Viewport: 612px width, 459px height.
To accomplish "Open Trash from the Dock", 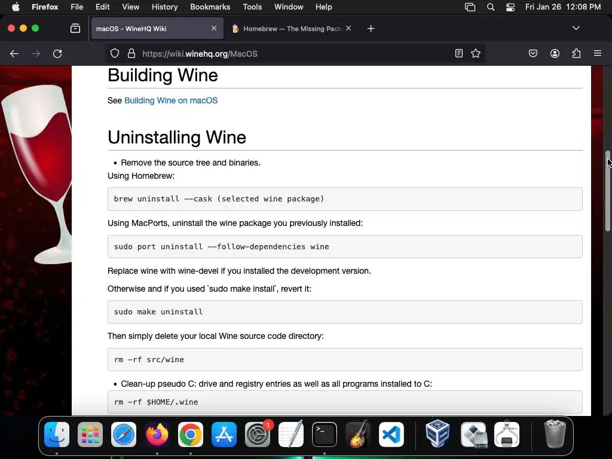I will [555, 434].
